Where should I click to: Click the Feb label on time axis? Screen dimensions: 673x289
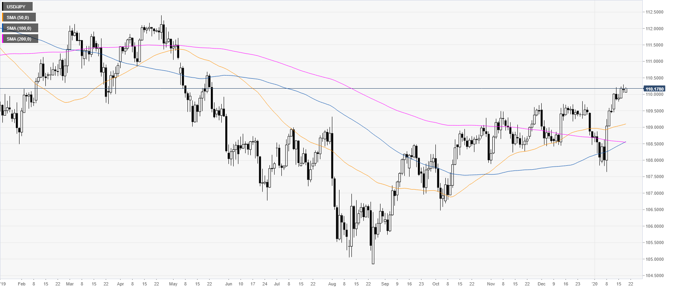(x=22, y=284)
